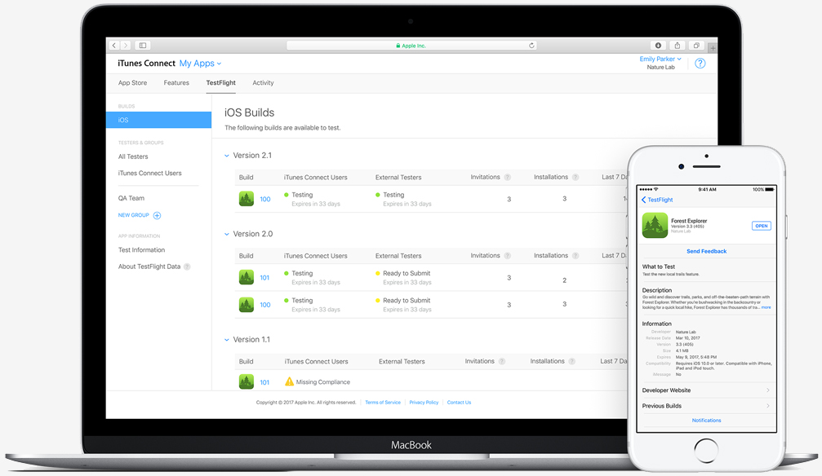This screenshot has width=822, height=476.
Task: Open build 101 link under Version 1.1
Action: coord(264,382)
